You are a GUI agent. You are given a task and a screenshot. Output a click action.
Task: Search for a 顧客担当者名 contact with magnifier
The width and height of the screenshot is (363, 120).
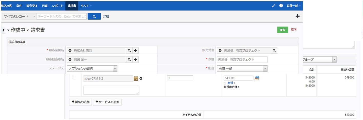129,59
